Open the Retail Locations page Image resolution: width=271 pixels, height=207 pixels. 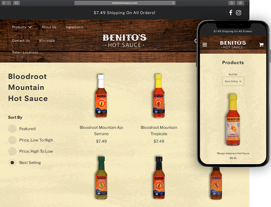pyautogui.click(x=25, y=52)
